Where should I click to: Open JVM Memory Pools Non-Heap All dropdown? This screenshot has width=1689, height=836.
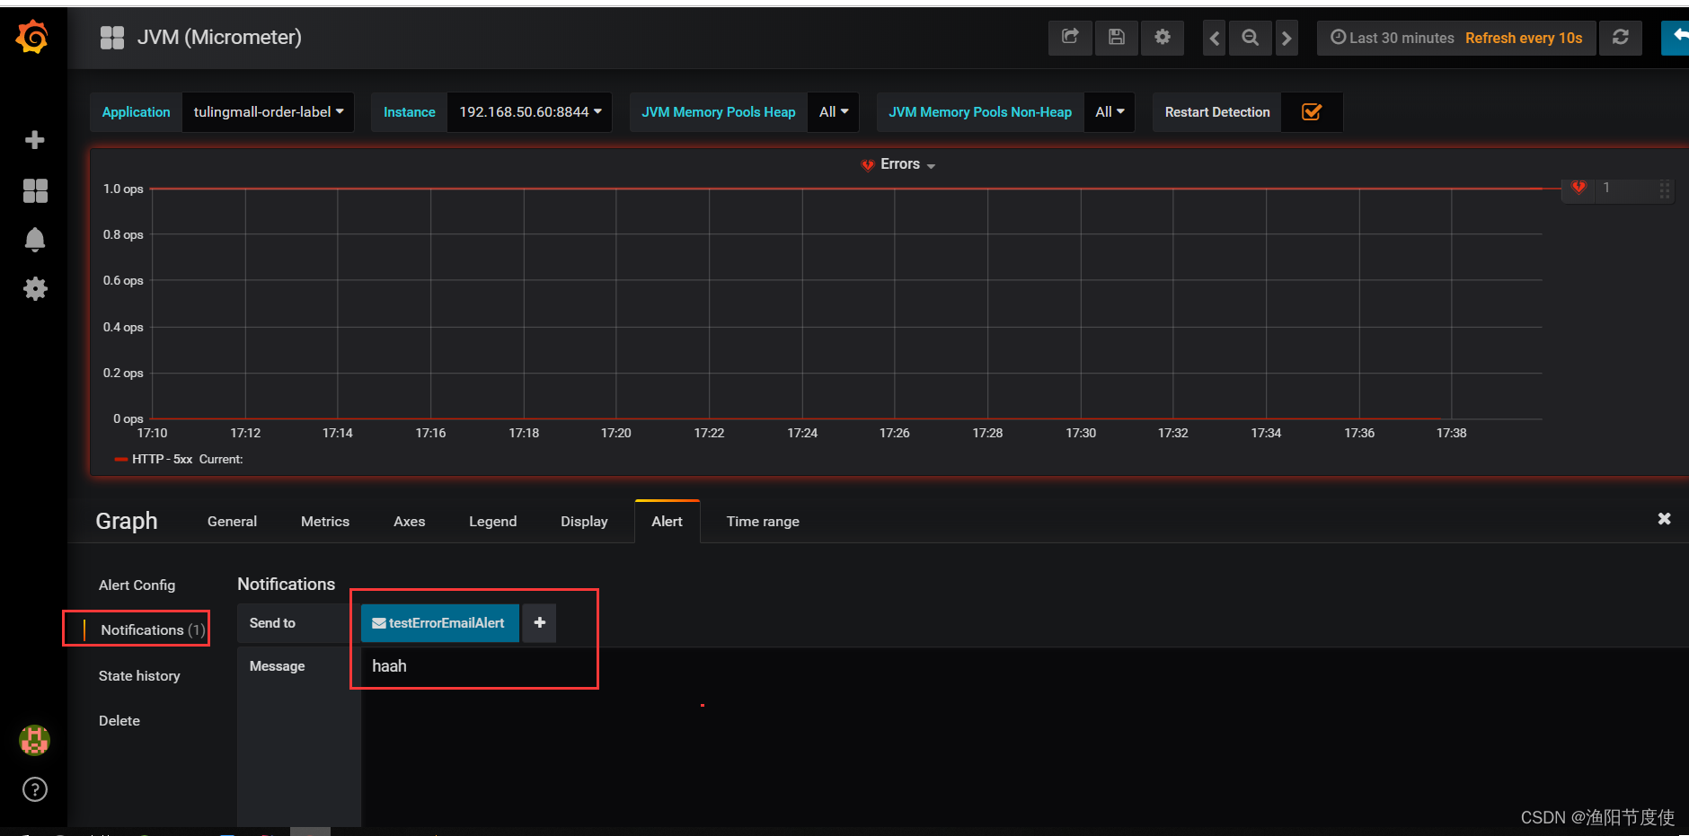(1110, 112)
